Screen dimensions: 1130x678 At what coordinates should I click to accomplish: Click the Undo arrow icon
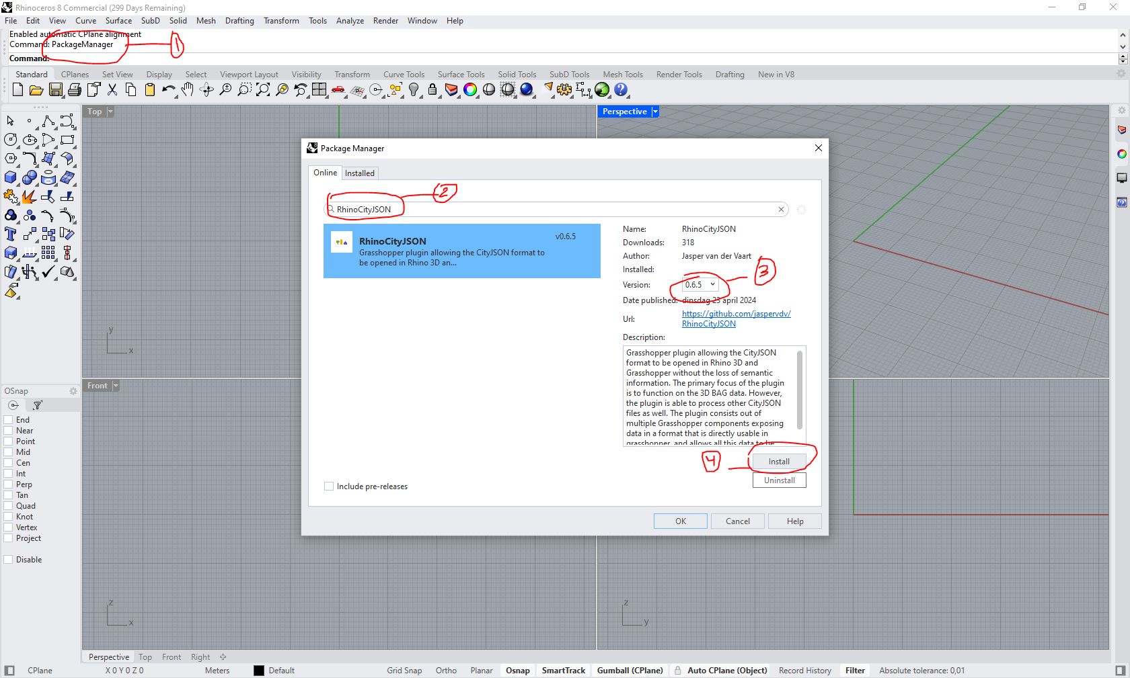click(168, 89)
